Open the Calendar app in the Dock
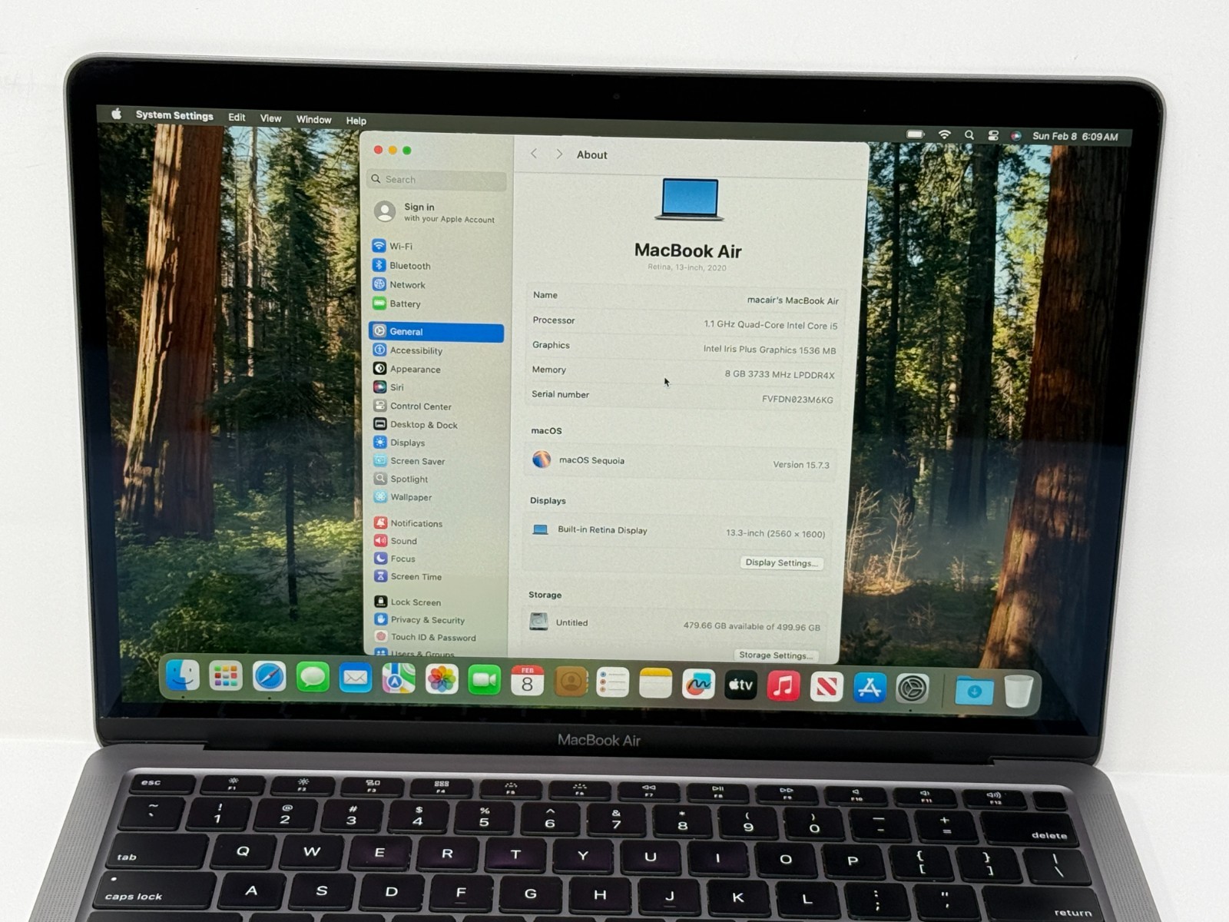Screen dimensions: 1229x922 tap(528, 682)
